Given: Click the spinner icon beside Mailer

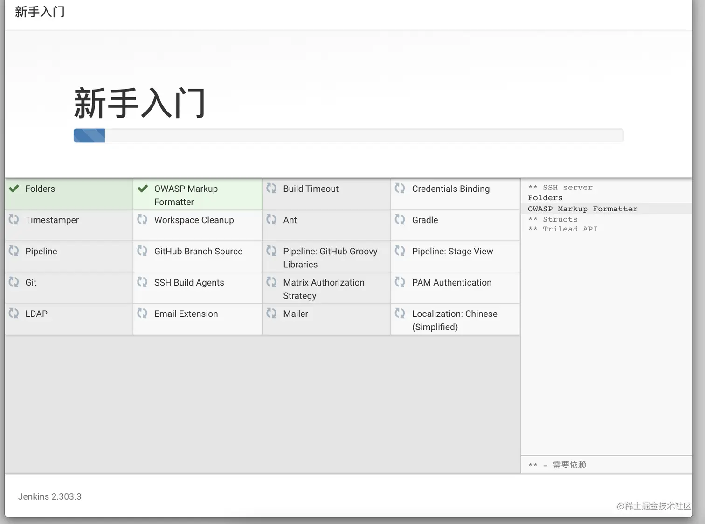Looking at the screenshot, I should (x=271, y=313).
